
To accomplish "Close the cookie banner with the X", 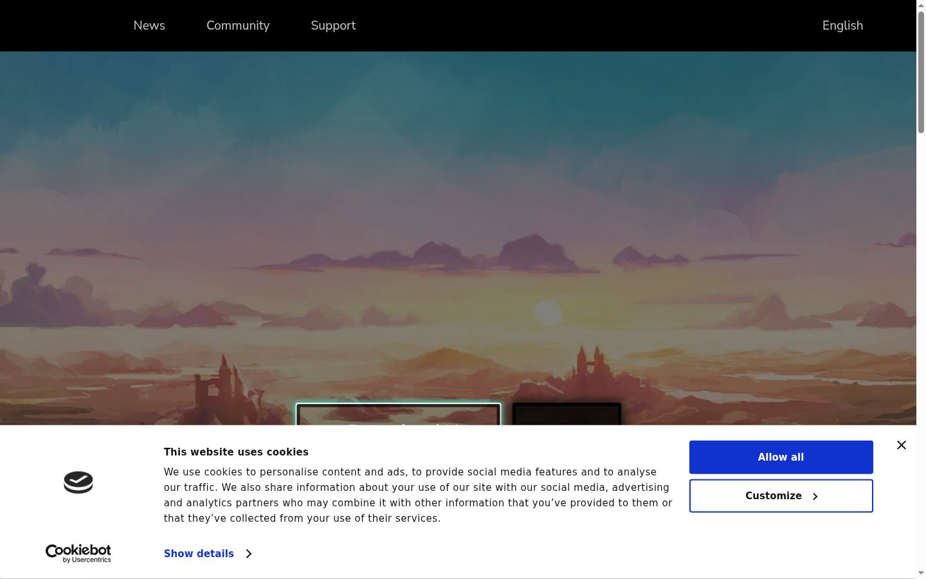I will tap(902, 445).
